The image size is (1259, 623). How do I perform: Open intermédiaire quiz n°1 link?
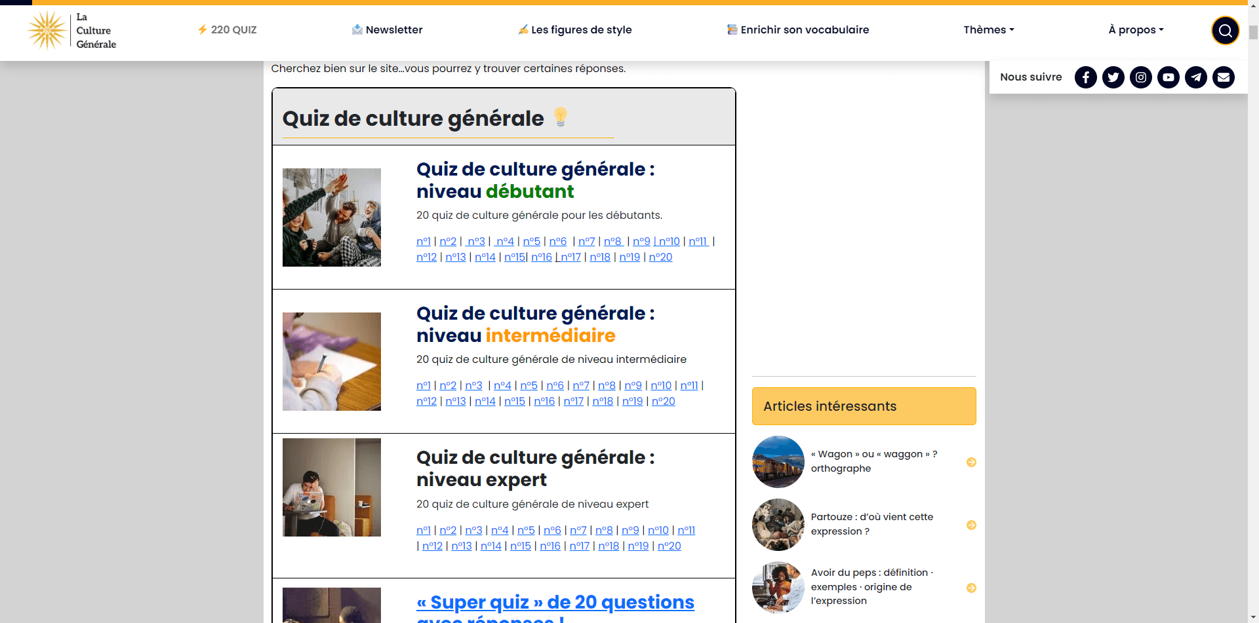point(424,386)
